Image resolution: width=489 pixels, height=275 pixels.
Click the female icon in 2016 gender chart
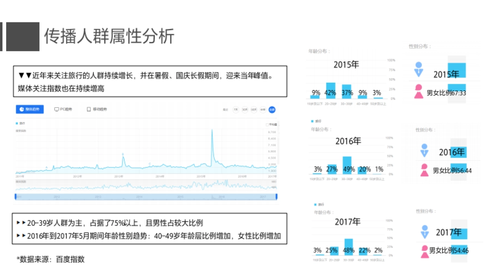pyautogui.click(x=425, y=170)
